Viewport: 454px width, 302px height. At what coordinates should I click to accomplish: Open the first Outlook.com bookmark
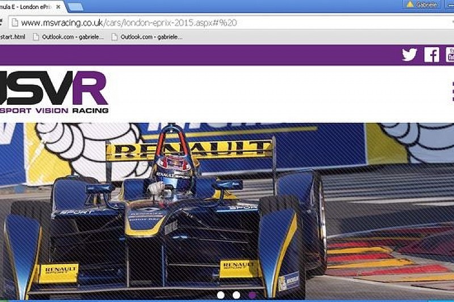coord(68,37)
